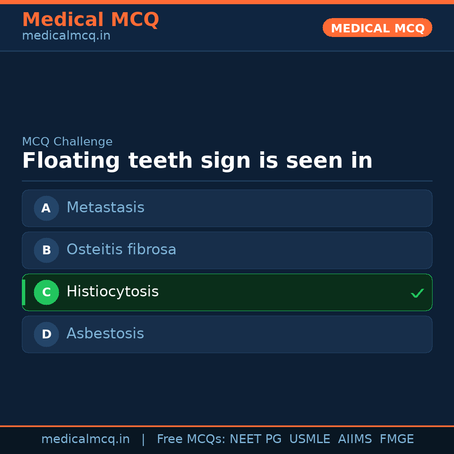Click the letter A circle icon
The image size is (454, 454).
(46, 208)
